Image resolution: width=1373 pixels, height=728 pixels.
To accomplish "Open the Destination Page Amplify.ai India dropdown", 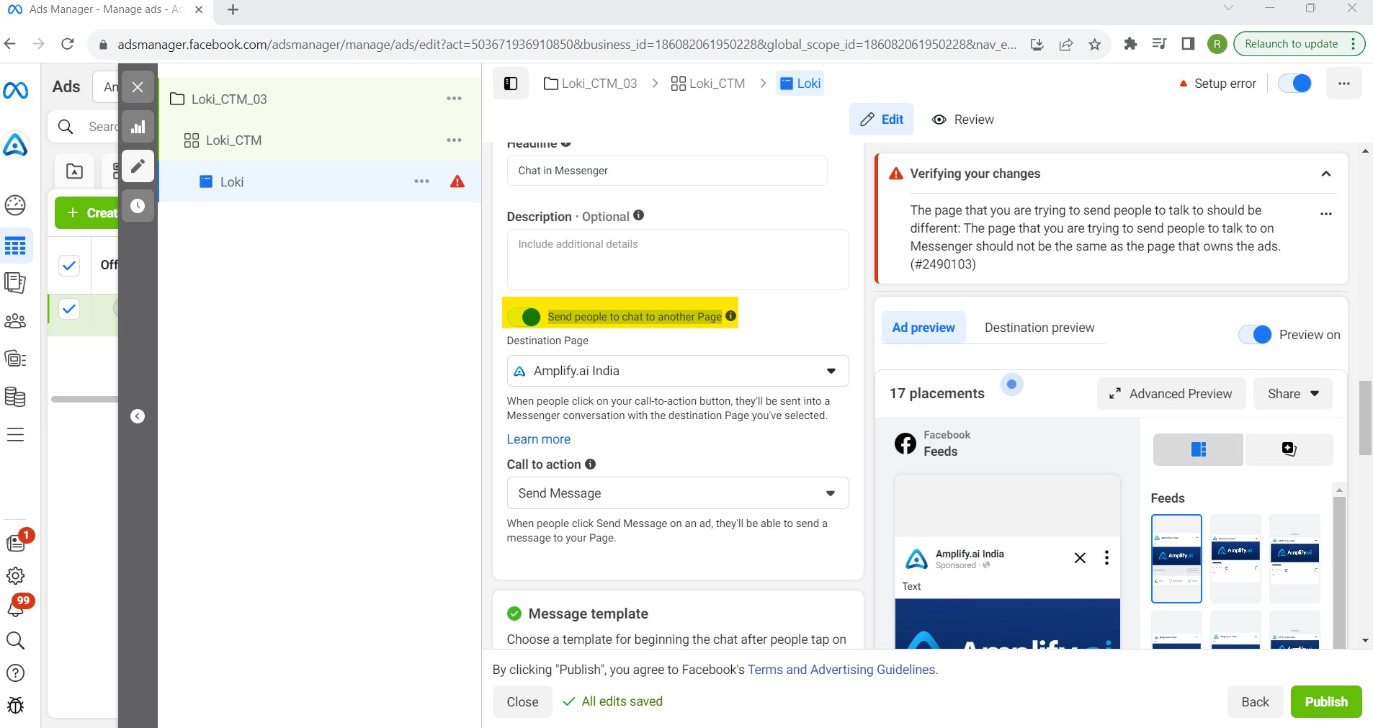I will (678, 371).
